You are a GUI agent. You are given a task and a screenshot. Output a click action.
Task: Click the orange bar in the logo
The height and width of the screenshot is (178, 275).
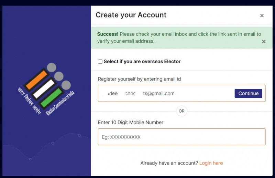pos(36,80)
